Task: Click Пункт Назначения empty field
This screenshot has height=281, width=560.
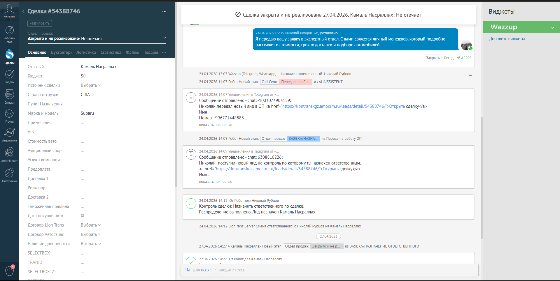Action: (83, 104)
